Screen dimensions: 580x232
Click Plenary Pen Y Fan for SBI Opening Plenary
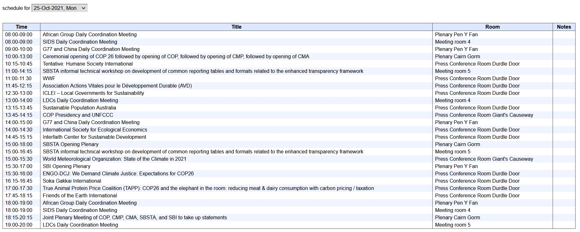pyautogui.click(x=456, y=166)
